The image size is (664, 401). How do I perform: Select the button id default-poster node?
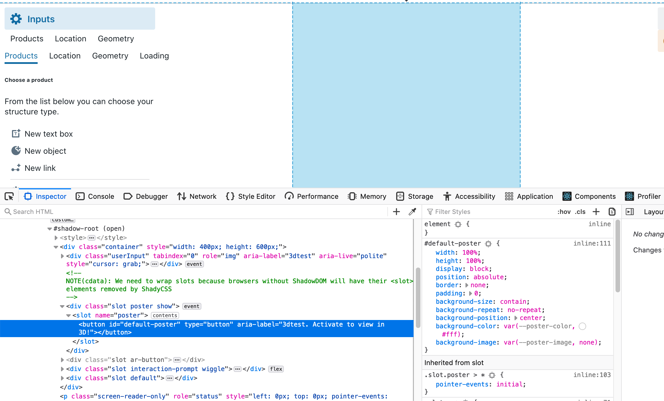tap(207, 328)
